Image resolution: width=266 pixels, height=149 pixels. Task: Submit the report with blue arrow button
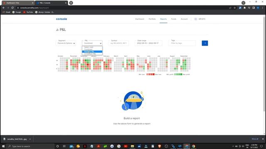(205, 43)
